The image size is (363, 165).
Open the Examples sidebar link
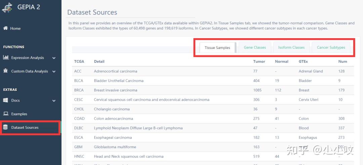click(19, 114)
